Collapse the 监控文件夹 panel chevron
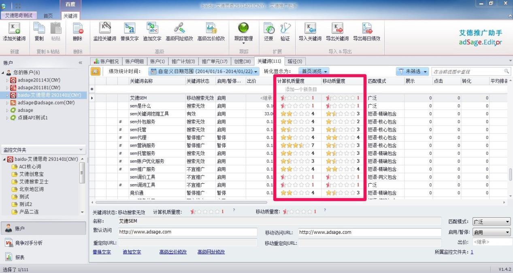The image size is (513, 273). click(81, 150)
